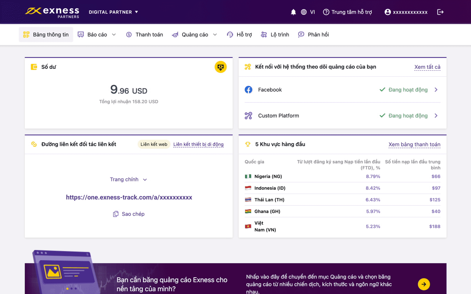Viewport: 471px width, 294px height.
Task: Click the 9.96 USD balance amount
Action: (129, 90)
